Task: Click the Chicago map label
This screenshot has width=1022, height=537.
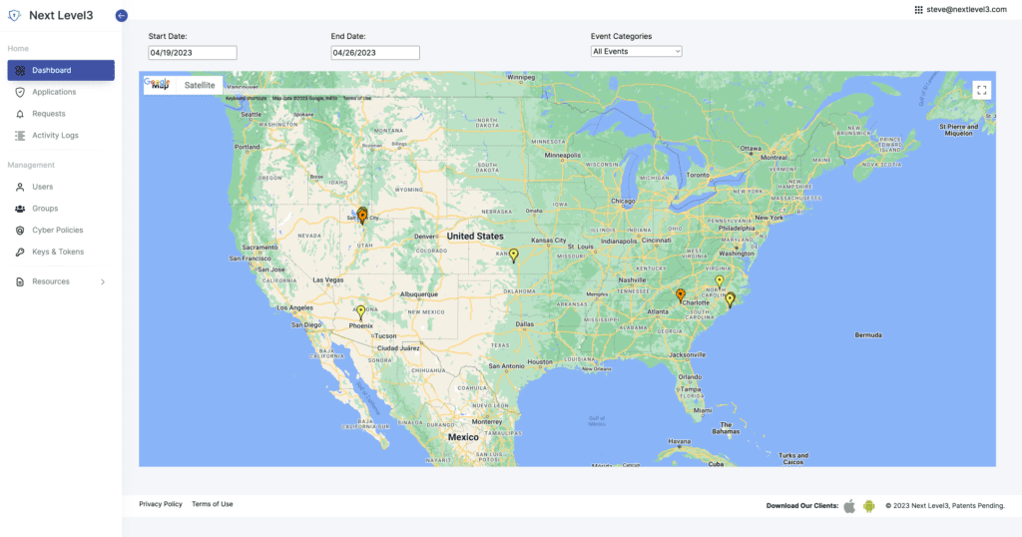Action: click(623, 202)
